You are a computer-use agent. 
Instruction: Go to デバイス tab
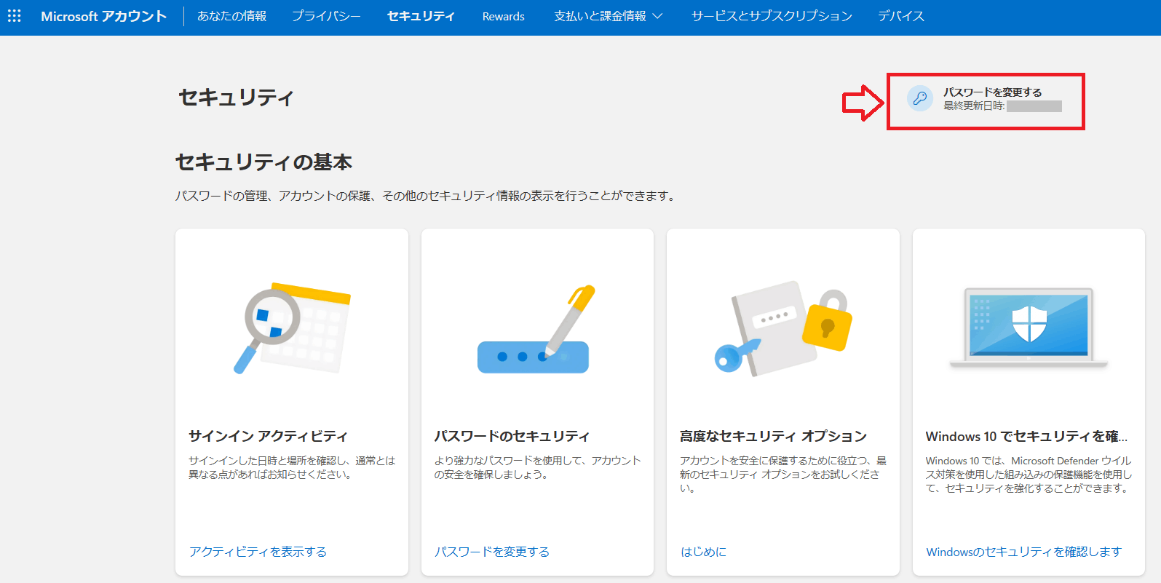pos(901,16)
